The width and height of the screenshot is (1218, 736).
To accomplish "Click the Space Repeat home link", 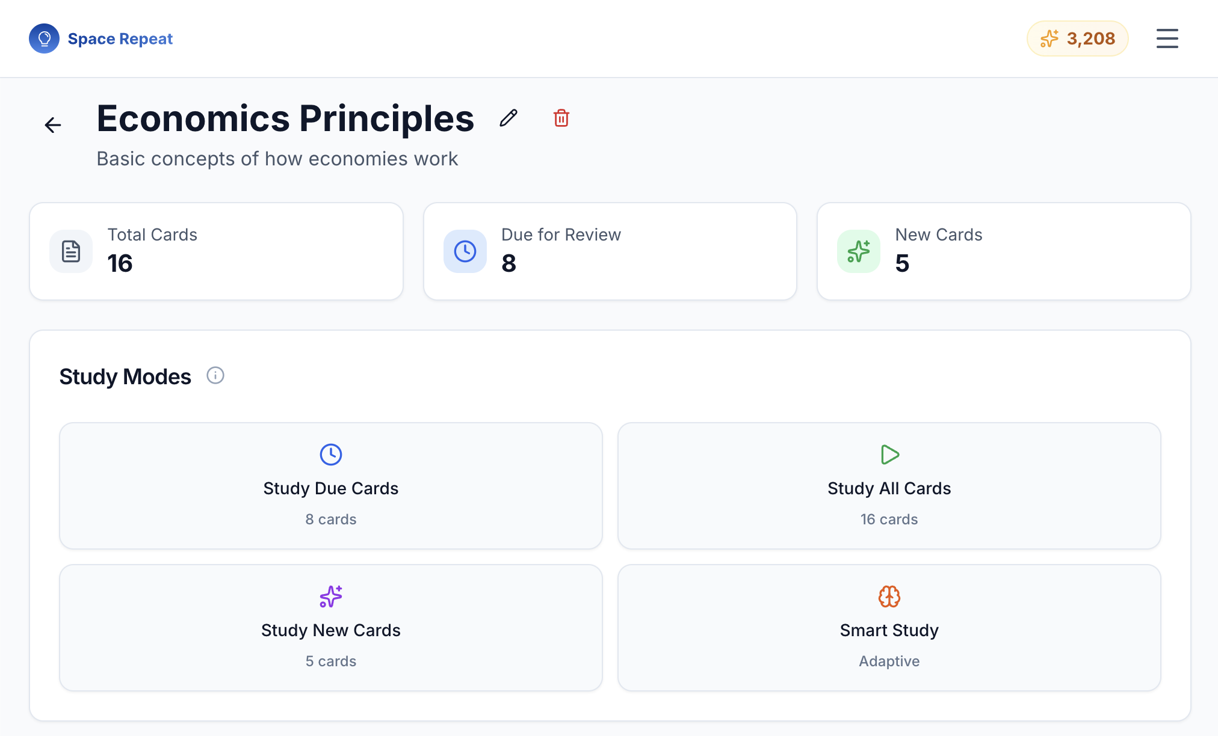I will click(120, 38).
